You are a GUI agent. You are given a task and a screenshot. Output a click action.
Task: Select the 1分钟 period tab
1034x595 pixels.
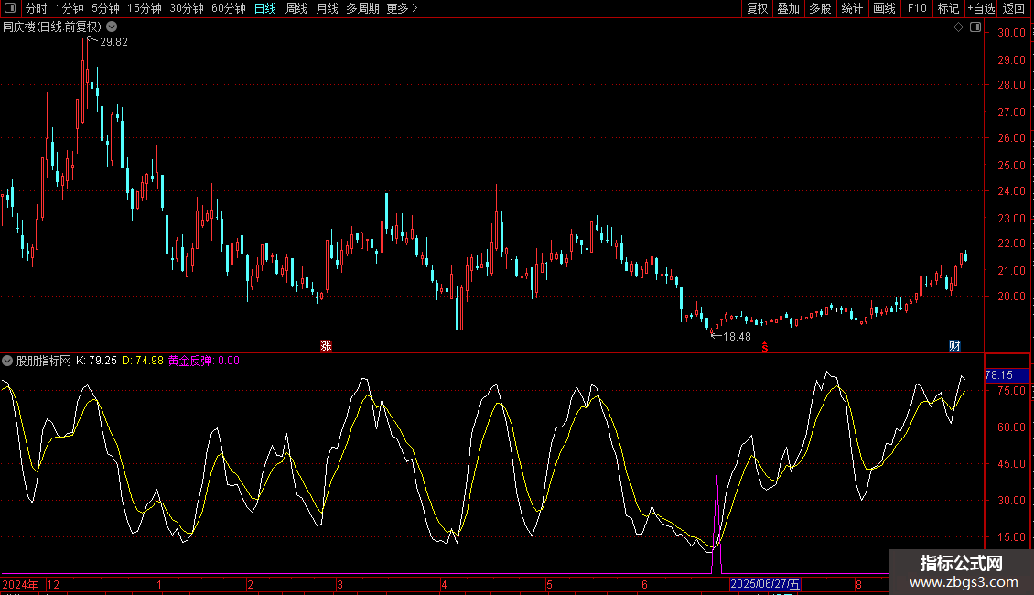point(70,8)
